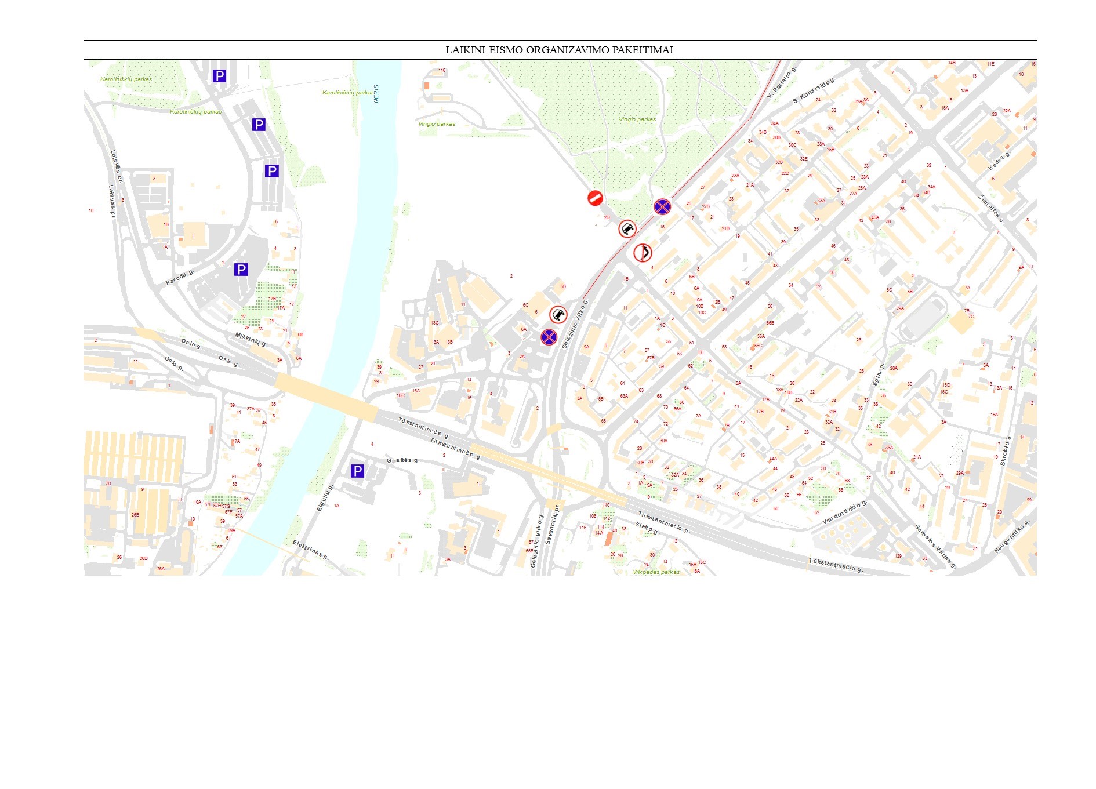This screenshot has width=1096, height=789.
Task: Click the topmost parking icon near Karoliniškių parkas
Action: click(219, 75)
